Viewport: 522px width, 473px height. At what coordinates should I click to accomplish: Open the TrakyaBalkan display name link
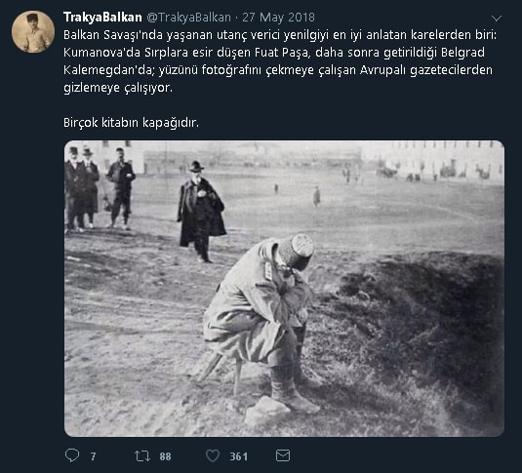102,18
